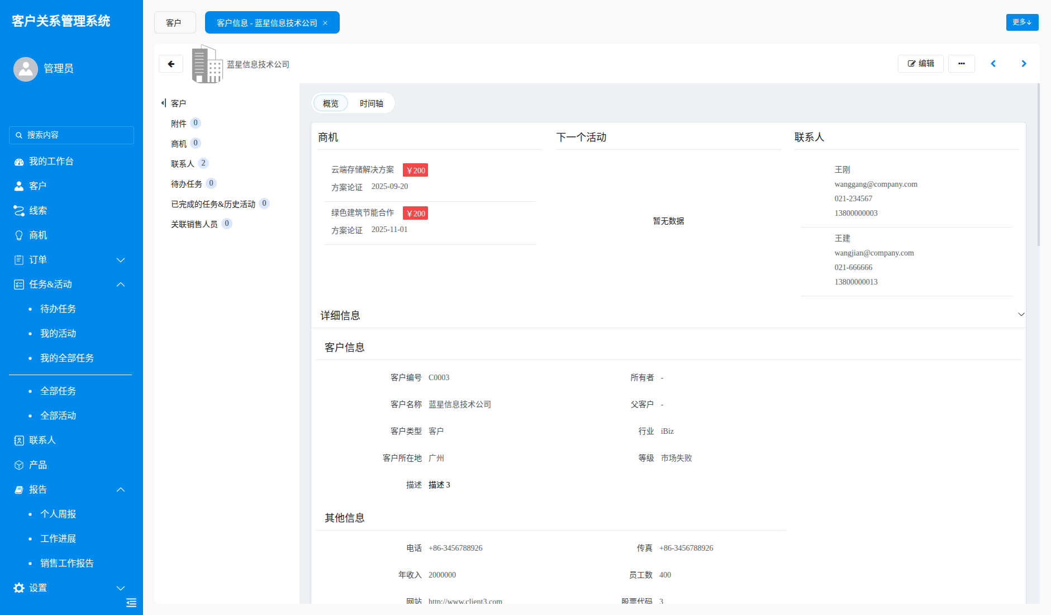Click the company building avatar icon
The height and width of the screenshot is (615, 1051).
[x=207, y=64]
